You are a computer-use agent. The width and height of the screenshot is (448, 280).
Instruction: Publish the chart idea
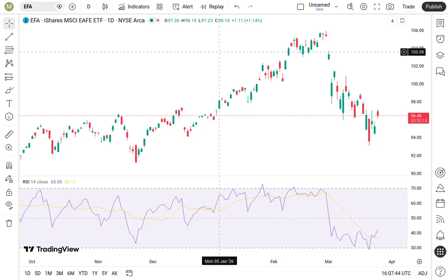coord(434,7)
